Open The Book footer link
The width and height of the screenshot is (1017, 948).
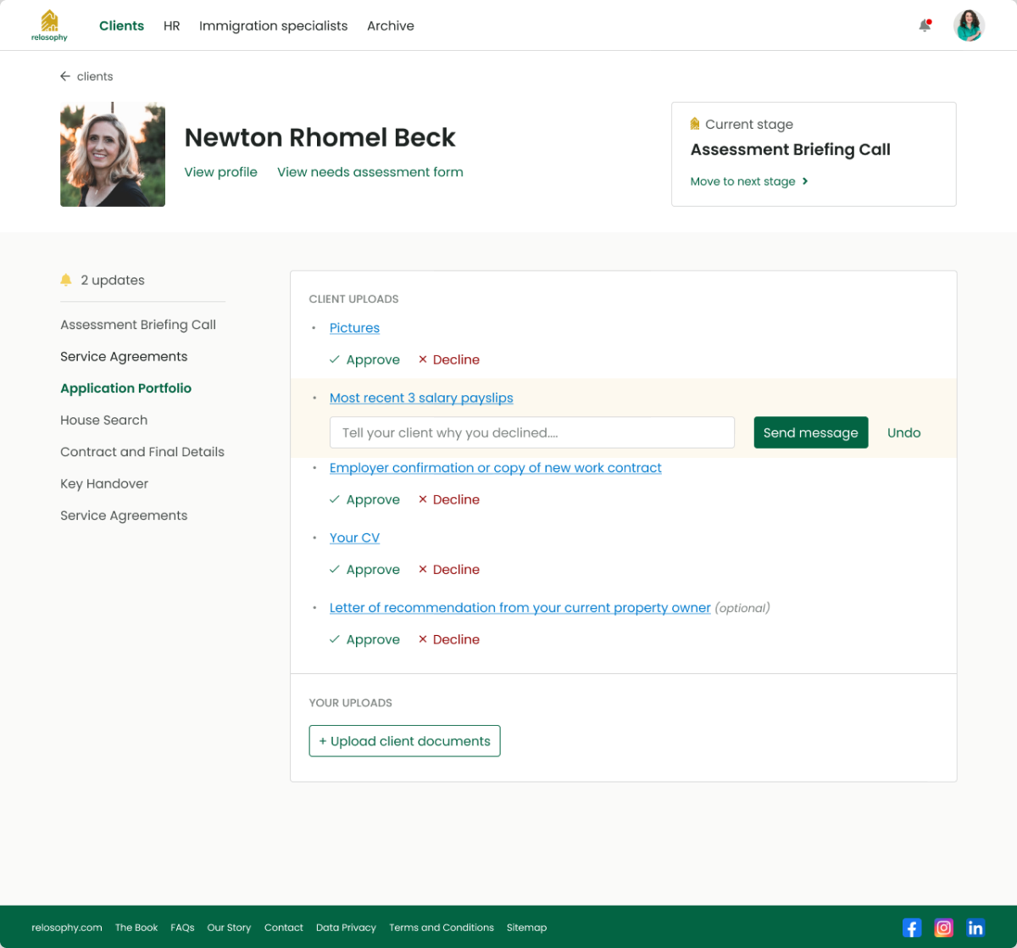[136, 928]
